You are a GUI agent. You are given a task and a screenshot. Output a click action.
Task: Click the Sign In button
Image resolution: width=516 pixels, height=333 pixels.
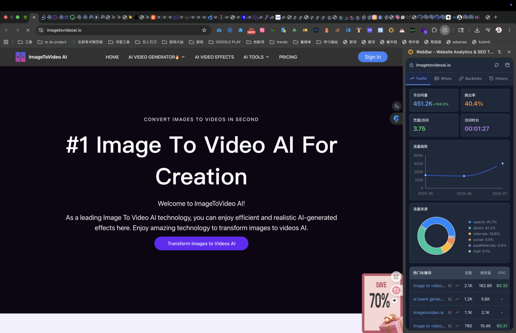[373, 57]
